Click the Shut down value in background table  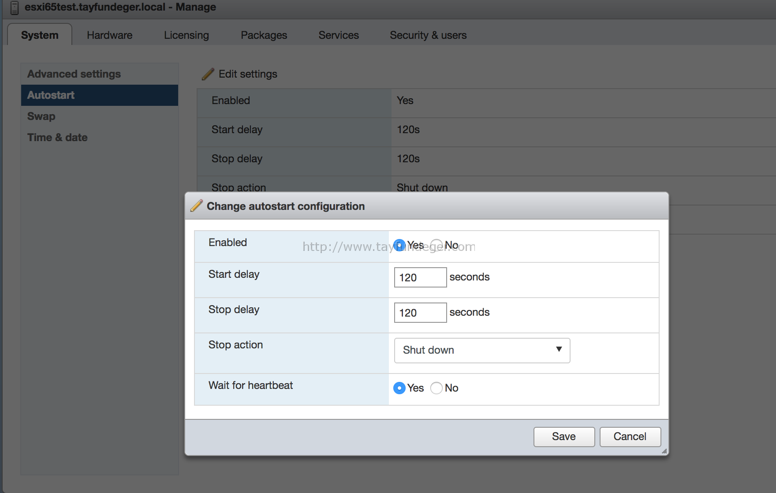click(422, 188)
